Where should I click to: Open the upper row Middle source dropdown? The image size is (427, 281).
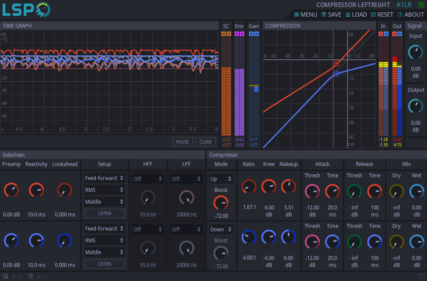105,202
